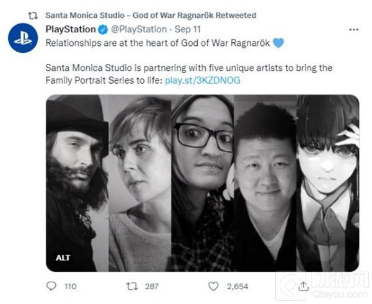
Task: Click the PlayStation display name
Action: (71, 29)
